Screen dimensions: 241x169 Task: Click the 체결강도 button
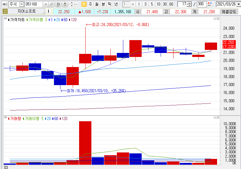coord(229,12)
